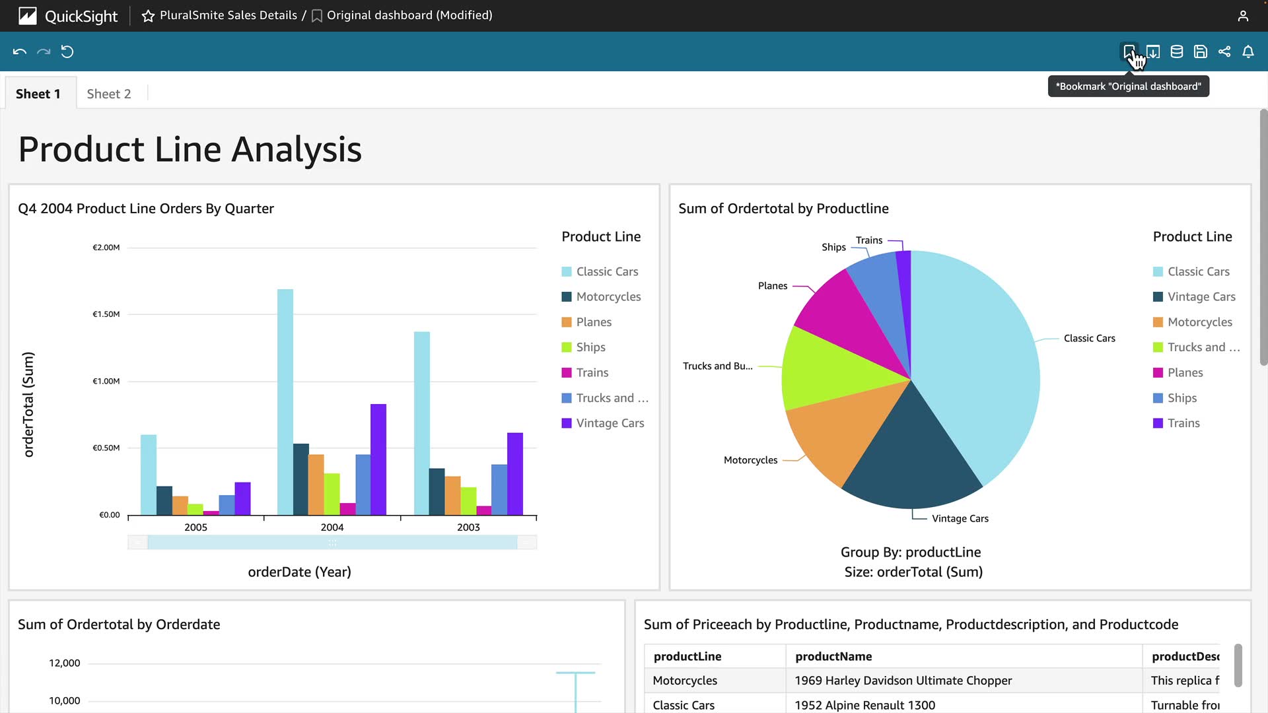Click the save-as floppy disk icon
Screen dimensions: 1268x713
click(x=1201, y=51)
